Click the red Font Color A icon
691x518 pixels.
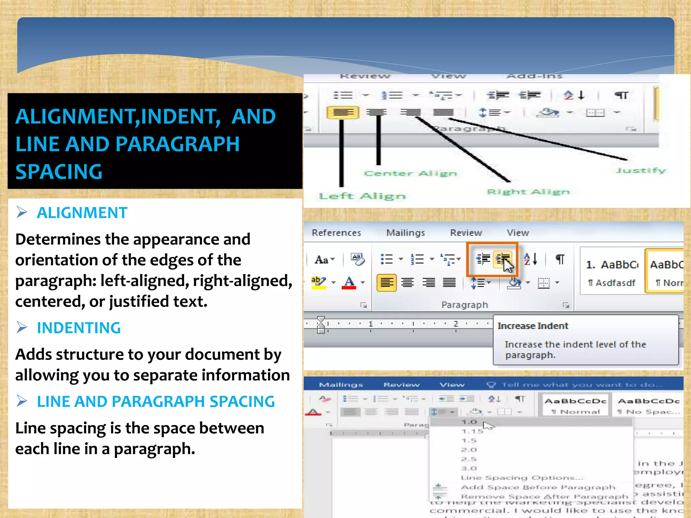349,282
